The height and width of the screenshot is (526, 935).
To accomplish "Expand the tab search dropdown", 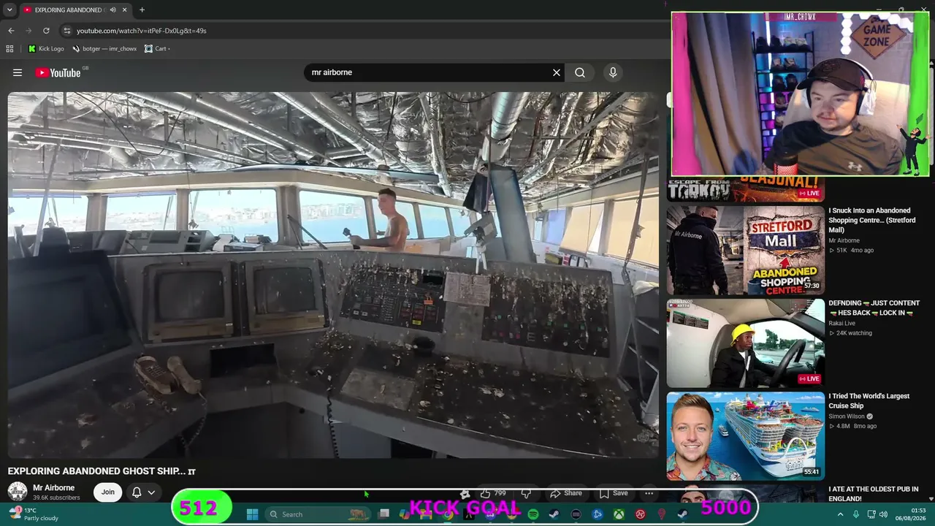I will [x=9, y=10].
